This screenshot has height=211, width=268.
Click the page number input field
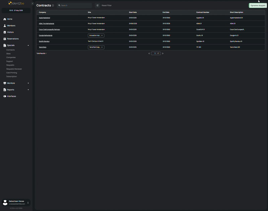[x=156, y=54]
